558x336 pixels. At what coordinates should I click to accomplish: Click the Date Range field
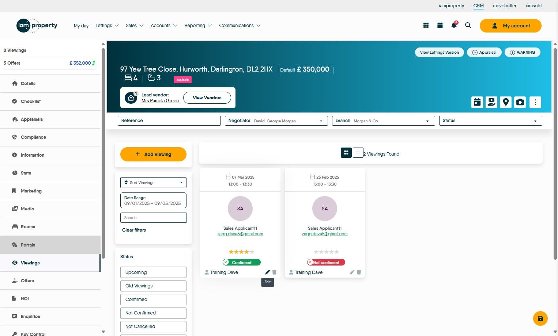[x=153, y=201]
